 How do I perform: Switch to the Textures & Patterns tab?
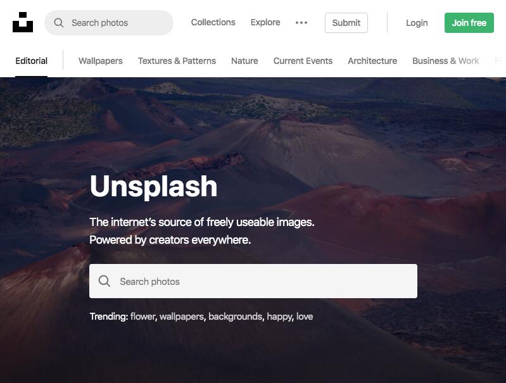[x=177, y=61]
